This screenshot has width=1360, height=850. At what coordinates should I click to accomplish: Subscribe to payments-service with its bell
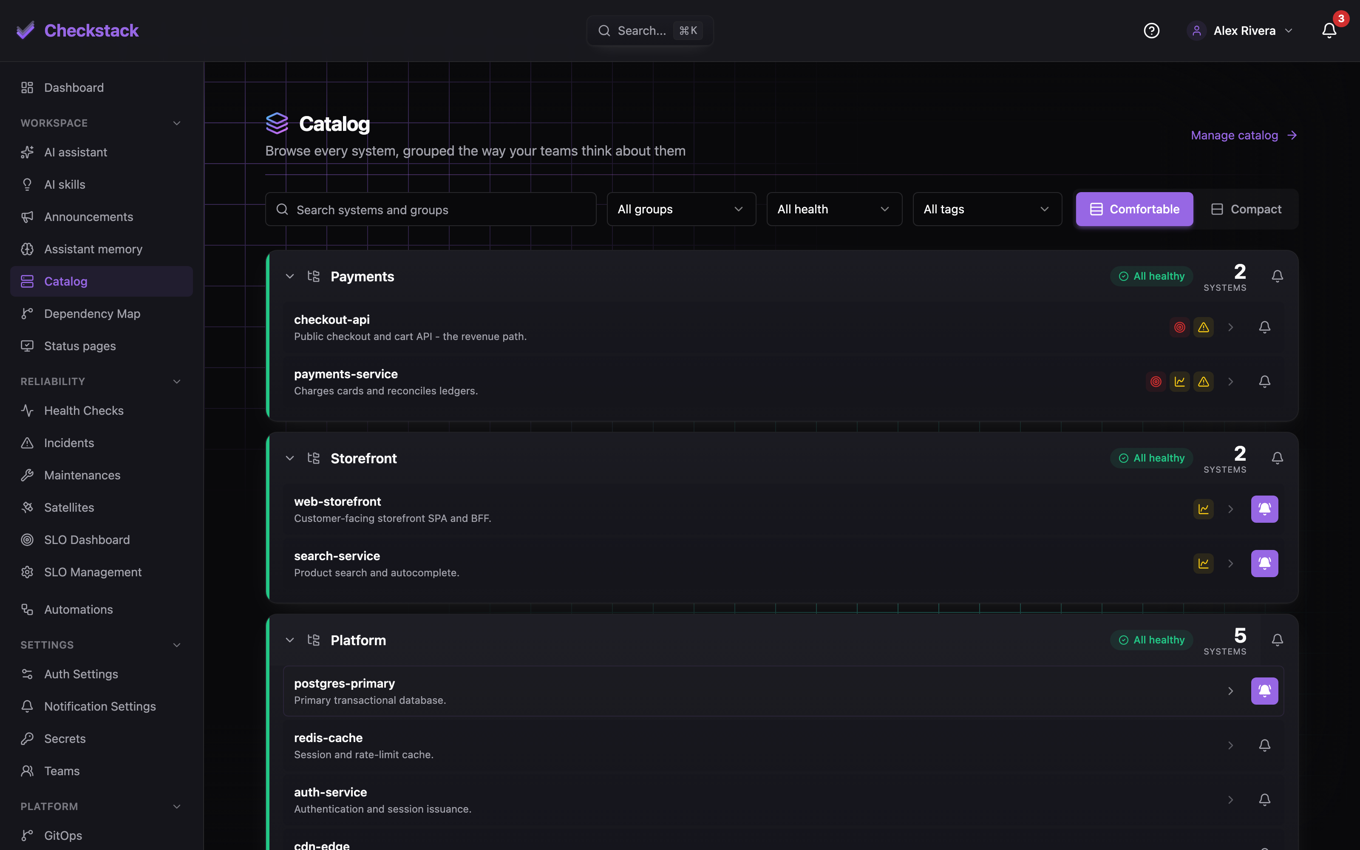click(1264, 382)
